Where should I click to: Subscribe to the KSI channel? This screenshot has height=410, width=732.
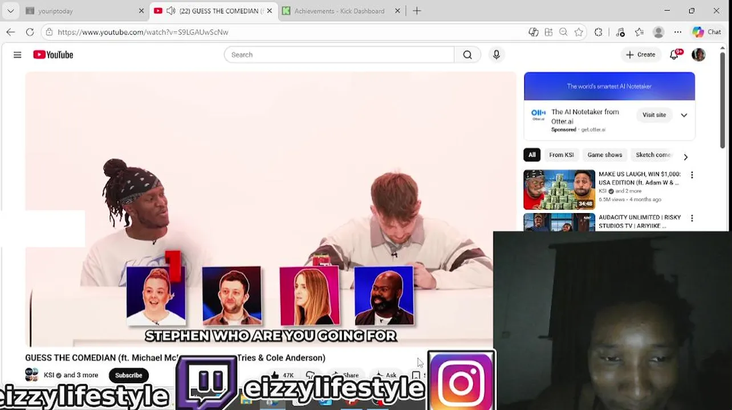[129, 375]
